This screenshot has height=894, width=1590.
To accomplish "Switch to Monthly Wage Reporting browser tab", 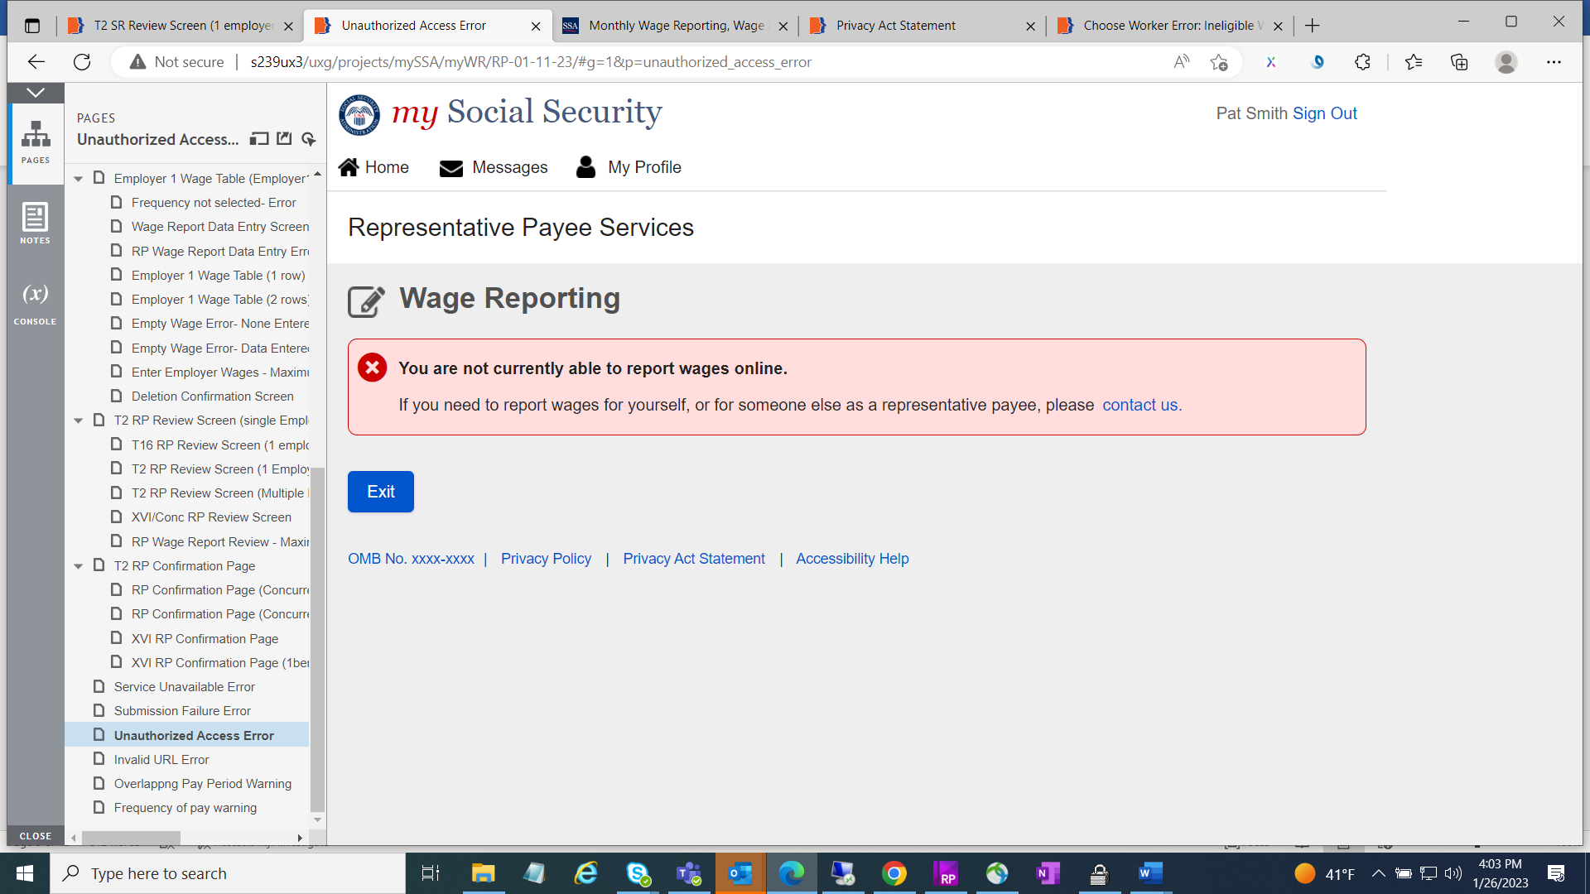I will [x=676, y=26].
